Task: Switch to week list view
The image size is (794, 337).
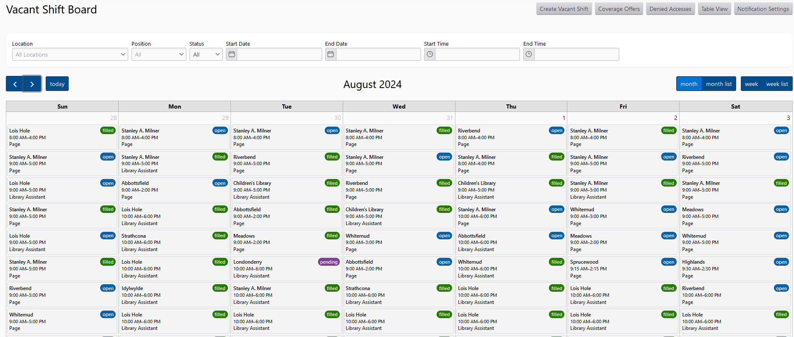Action: point(777,84)
